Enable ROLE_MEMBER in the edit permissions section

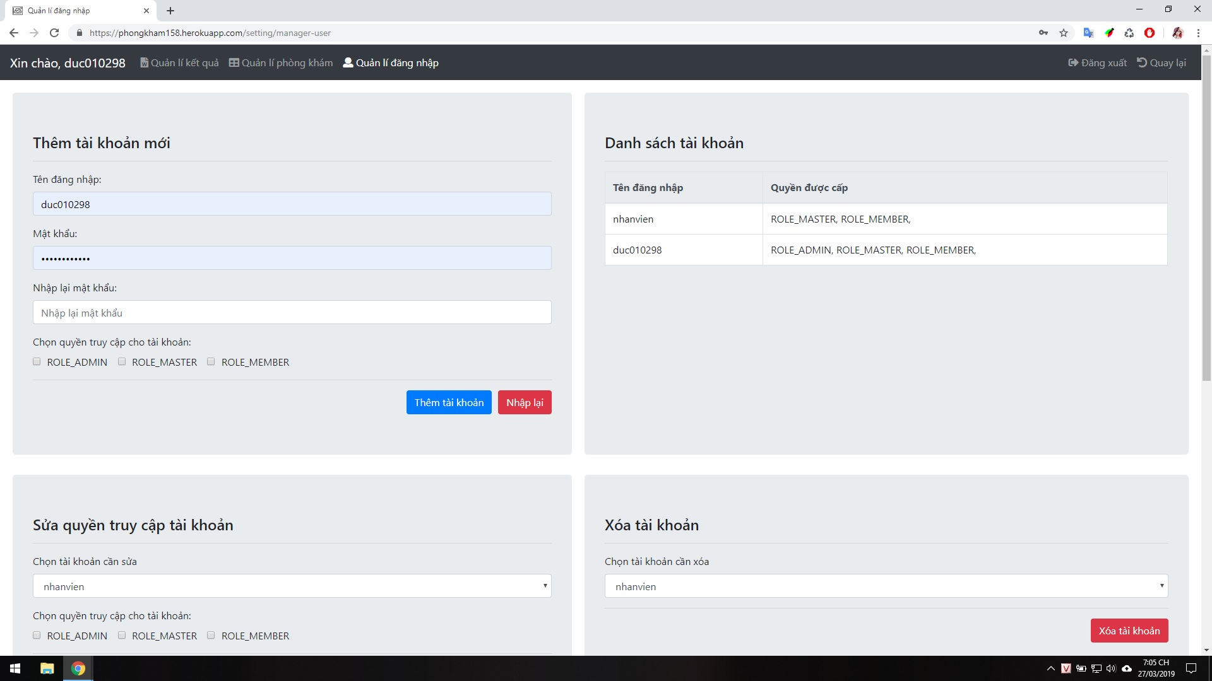point(211,636)
